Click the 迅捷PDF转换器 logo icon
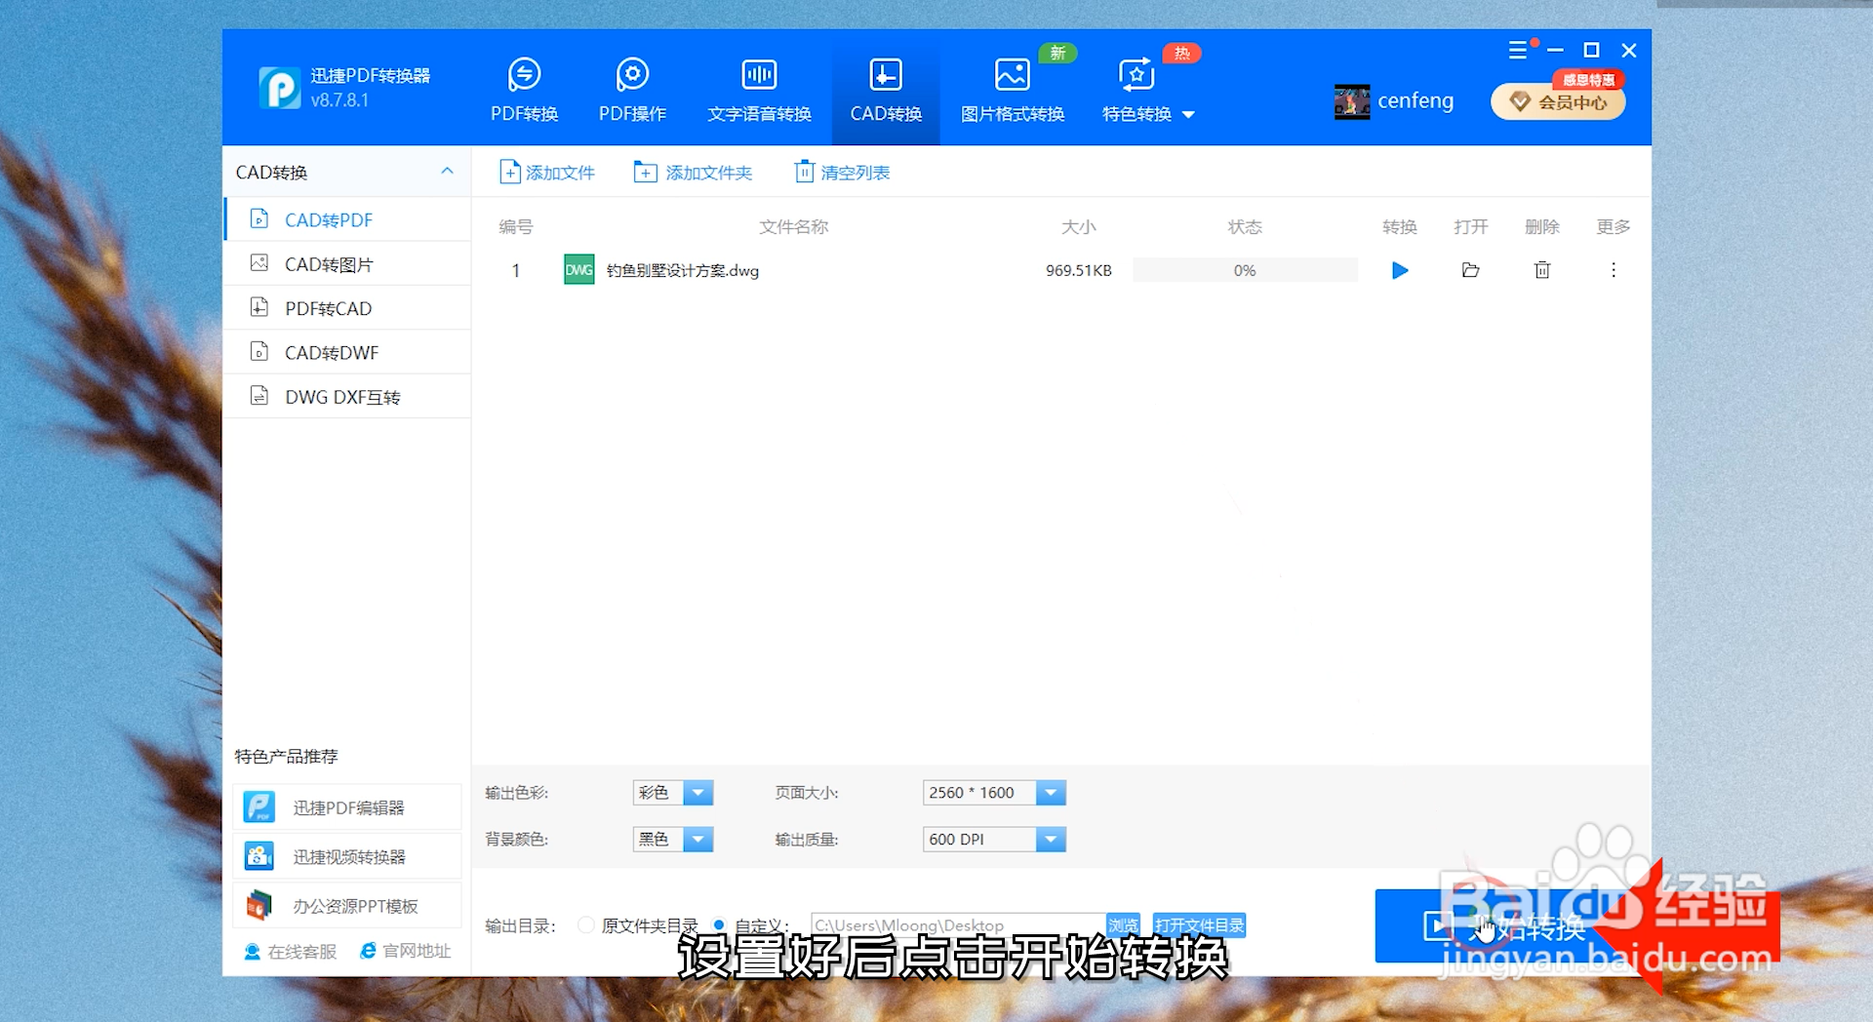 tap(280, 88)
